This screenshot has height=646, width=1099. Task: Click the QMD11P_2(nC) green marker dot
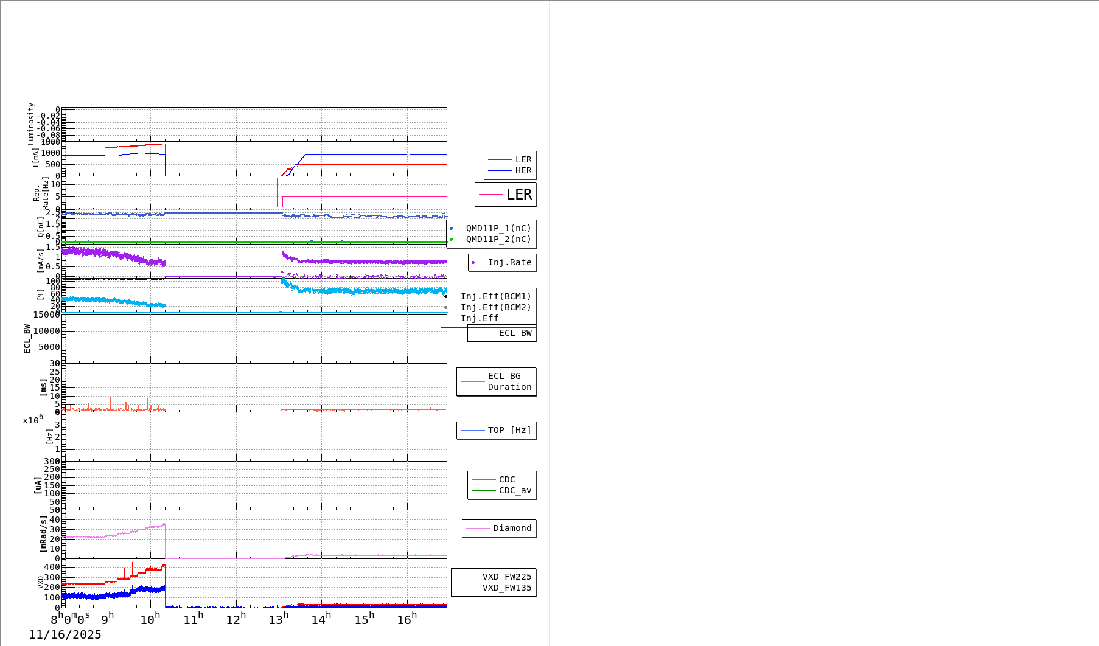coord(452,238)
